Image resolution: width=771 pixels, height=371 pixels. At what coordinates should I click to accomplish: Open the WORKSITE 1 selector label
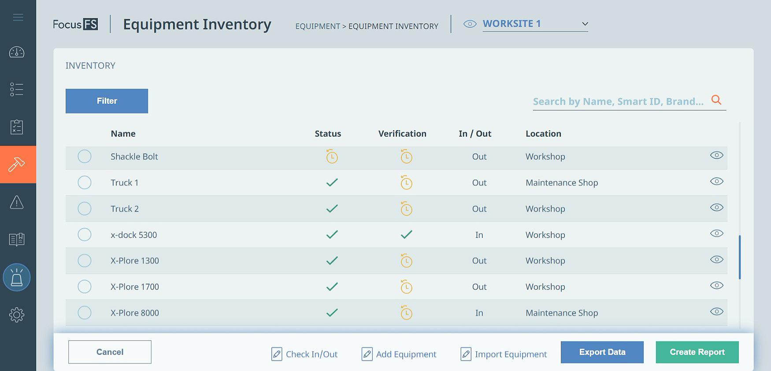tap(512, 24)
